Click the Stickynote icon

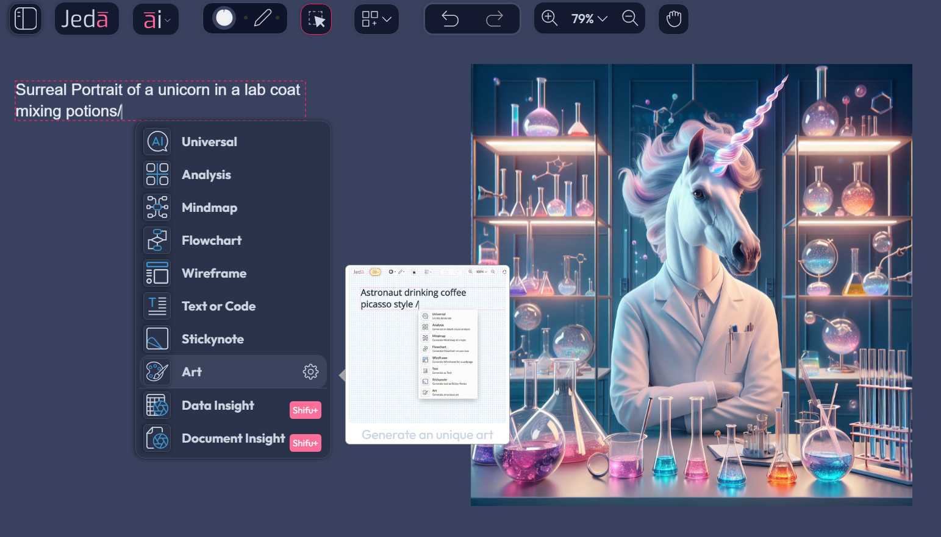coord(157,339)
